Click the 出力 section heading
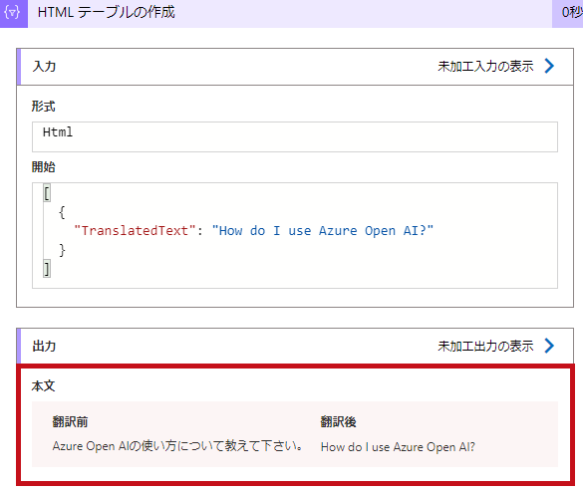The image size is (583, 492). [44, 347]
